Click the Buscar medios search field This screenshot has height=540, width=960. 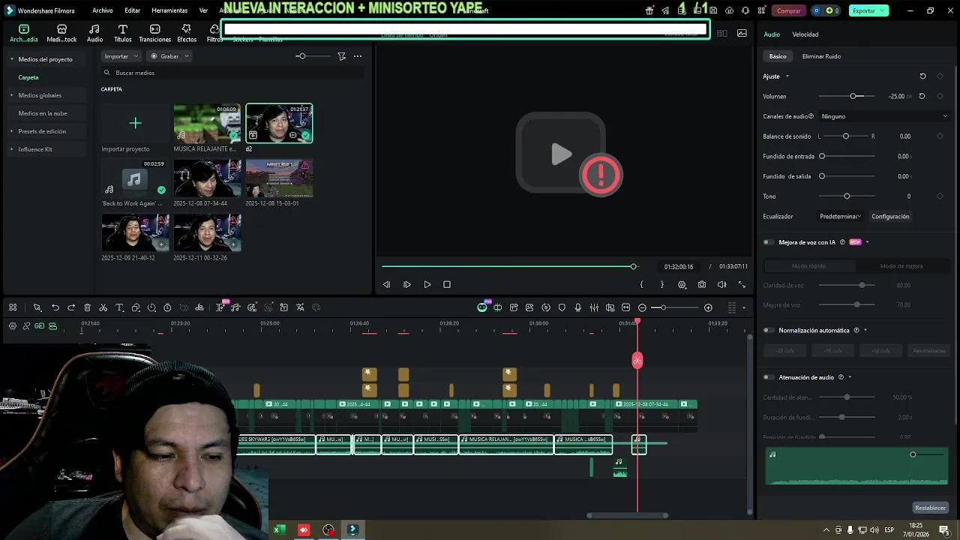point(232,73)
